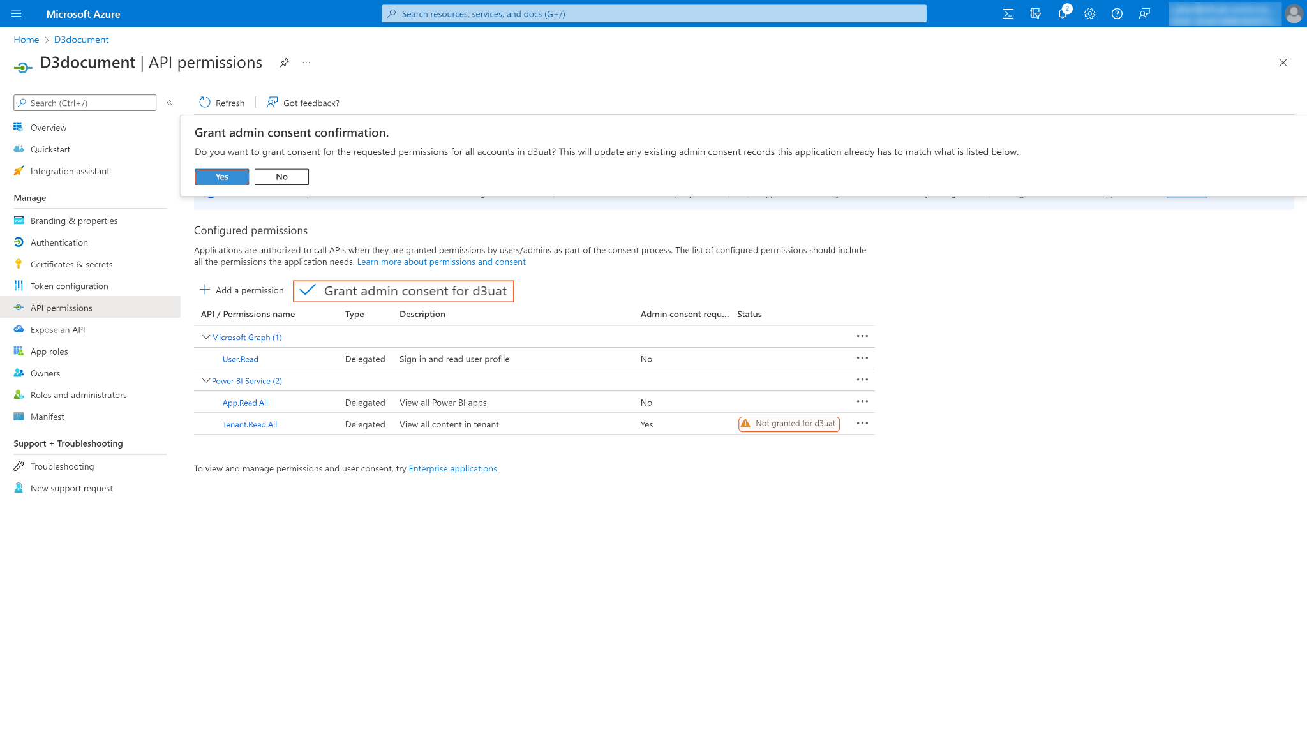The image size is (1307, 735).
Task: Open directories and subscriptions filter icon
Action: coord(1035,14)
